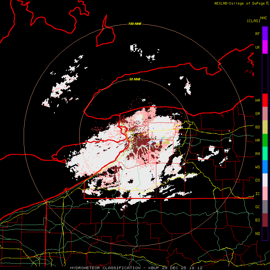Screen dimensions: 270x270
Task: Click the 29 DEC 25 date stamp
Action: [x=175, y=268]
